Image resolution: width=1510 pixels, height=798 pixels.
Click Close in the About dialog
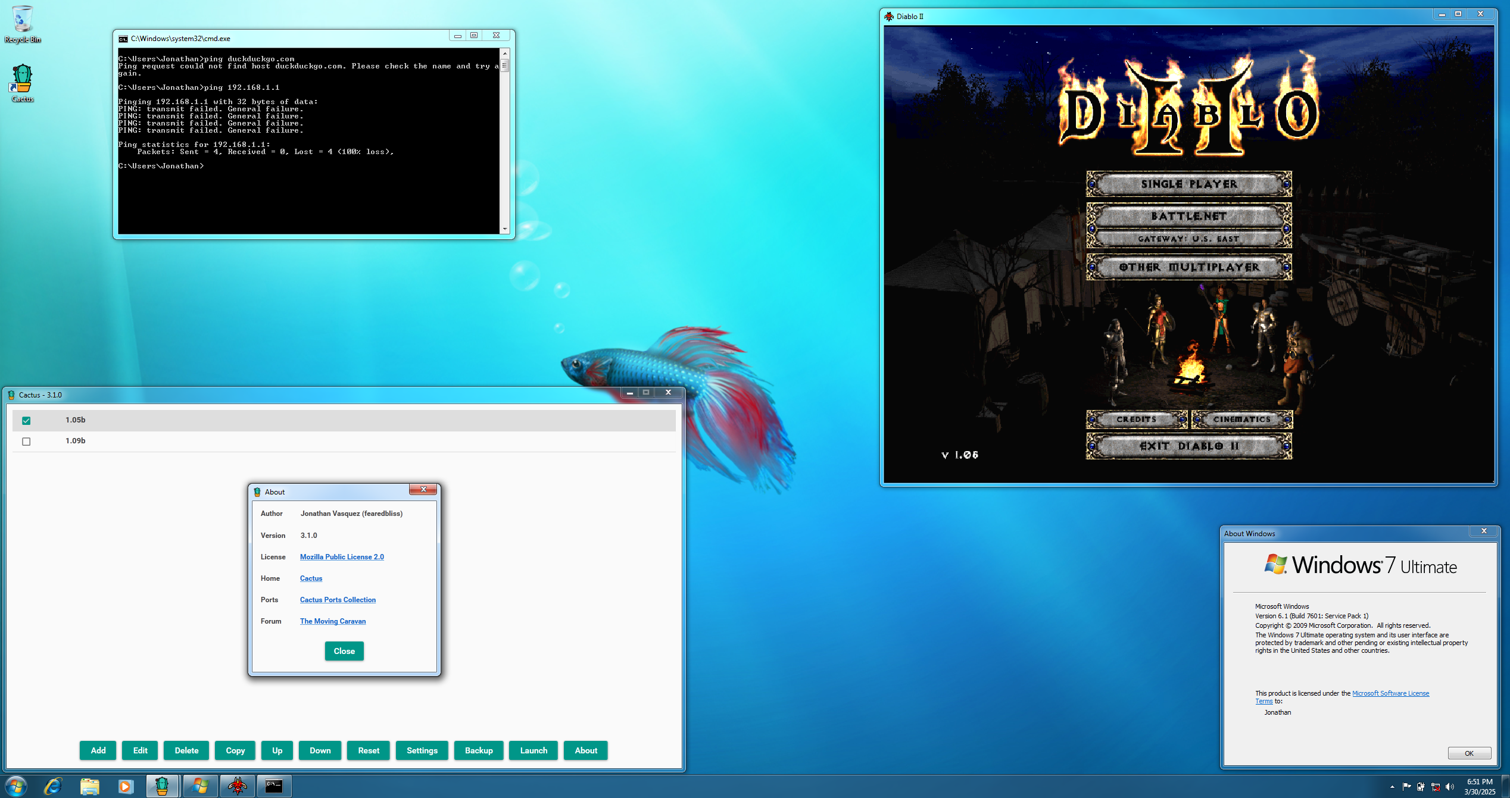tap(344, 651)
